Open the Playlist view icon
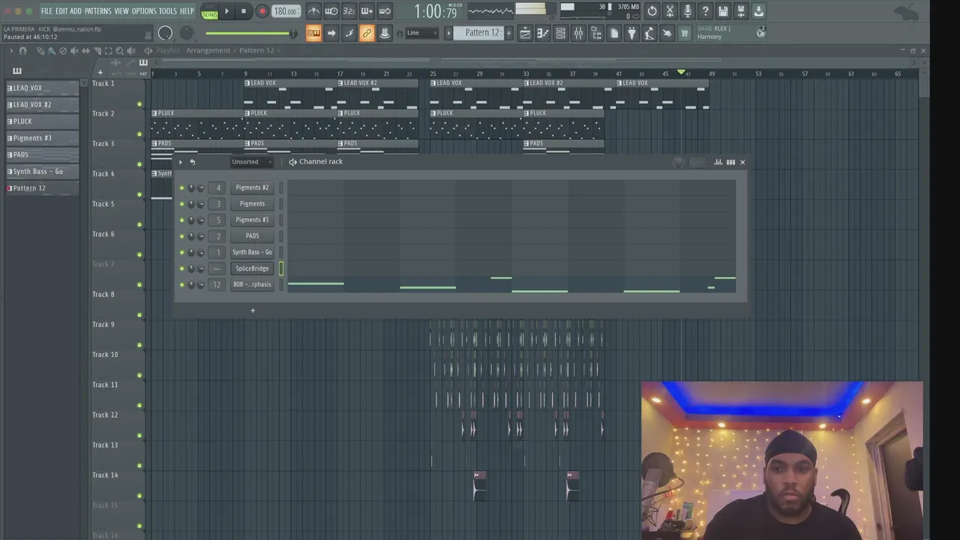 click(x=525, y=33)
